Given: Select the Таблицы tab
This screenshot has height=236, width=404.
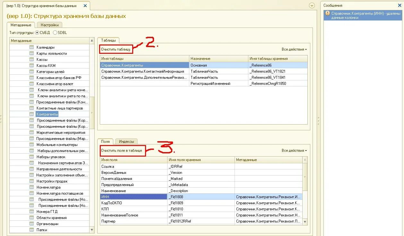Looking at the screenshot, I should coord(108,40).
